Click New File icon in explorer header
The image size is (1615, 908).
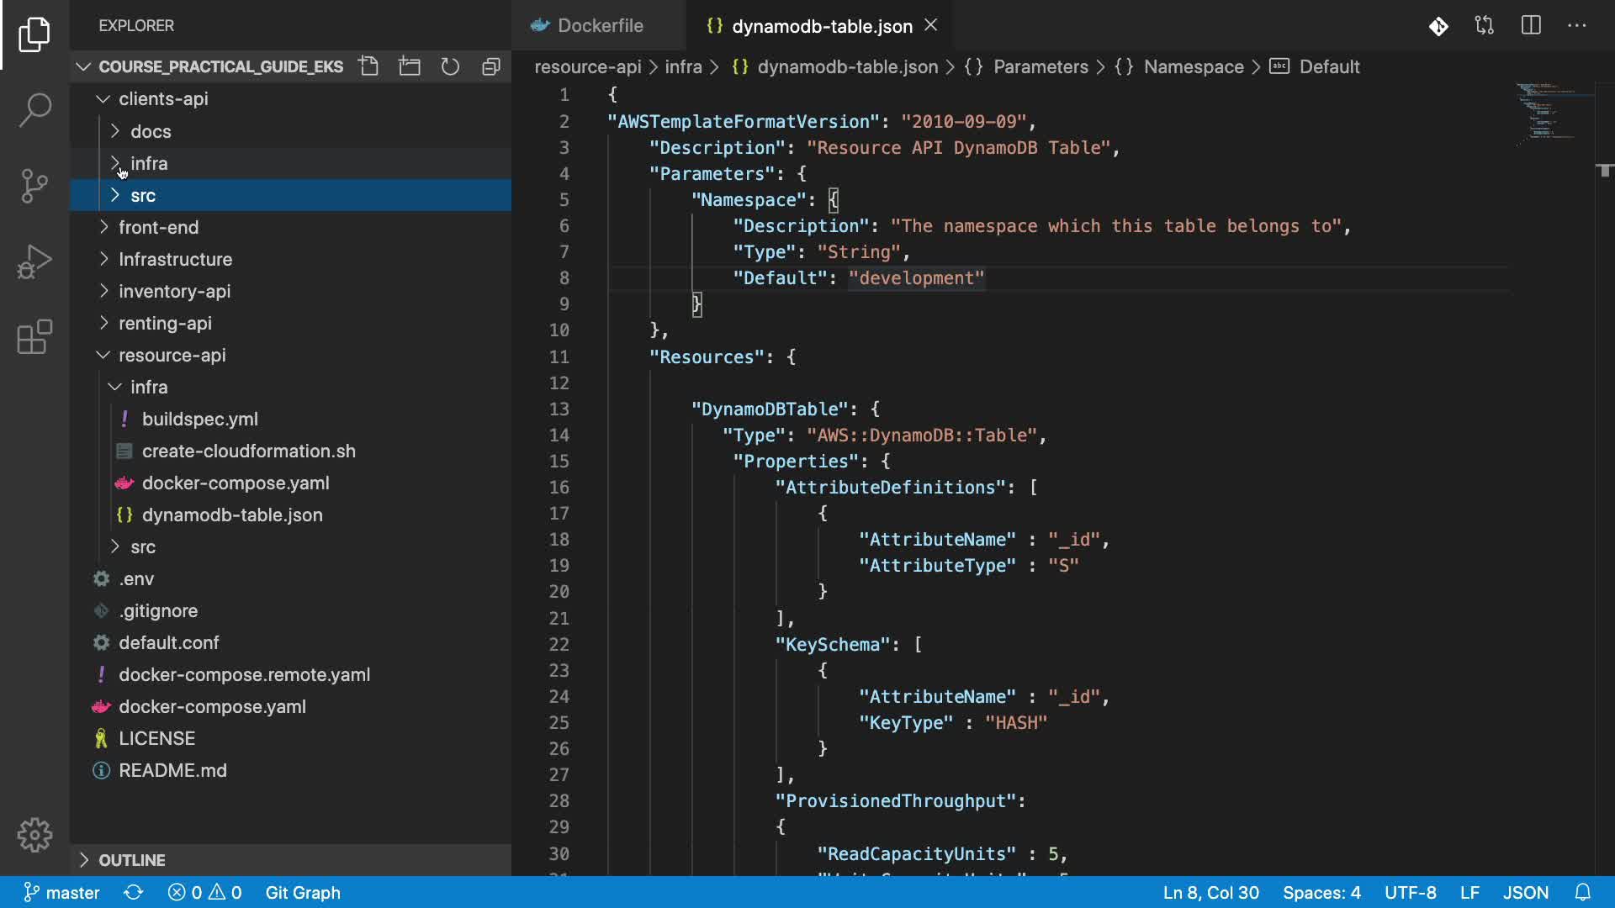(x=368, y=66)
